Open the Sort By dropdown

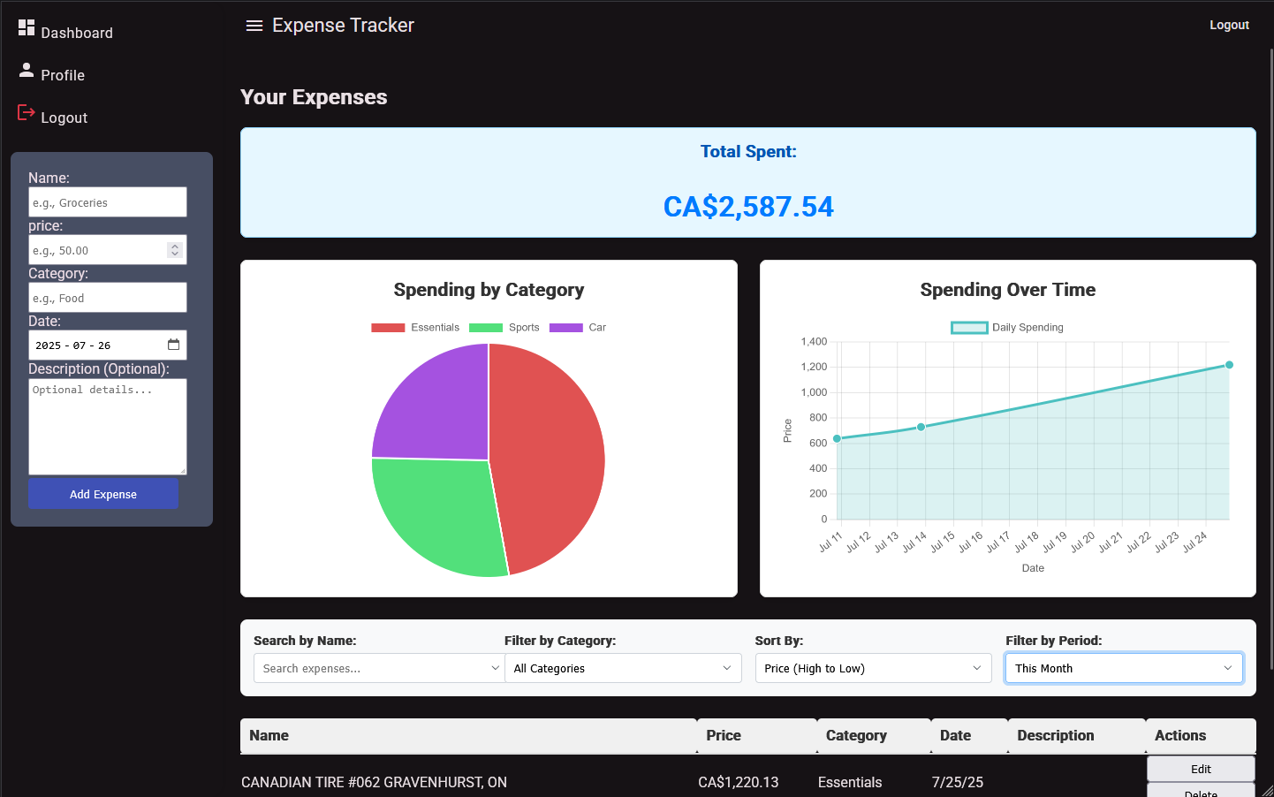click(x=873, y=668)
